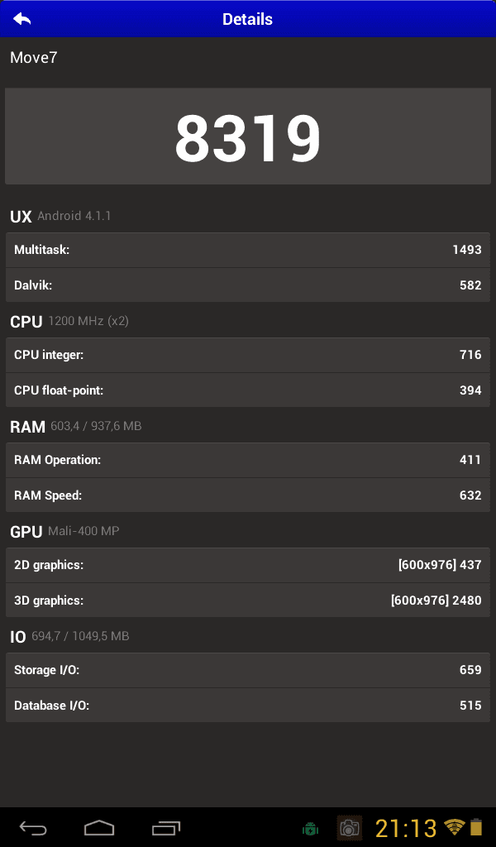Select the Multitask score row
Viewport: 496px width, 847px height.
pos(248,250)
